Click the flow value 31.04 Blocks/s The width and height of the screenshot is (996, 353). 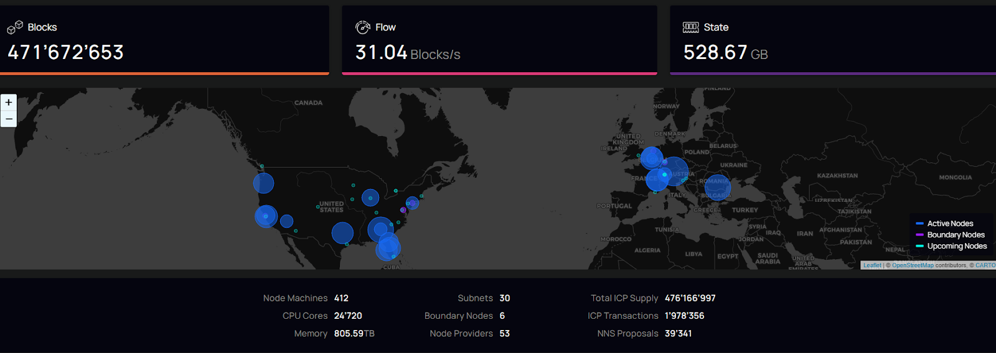pyautogui.click(x=408, y=53)
